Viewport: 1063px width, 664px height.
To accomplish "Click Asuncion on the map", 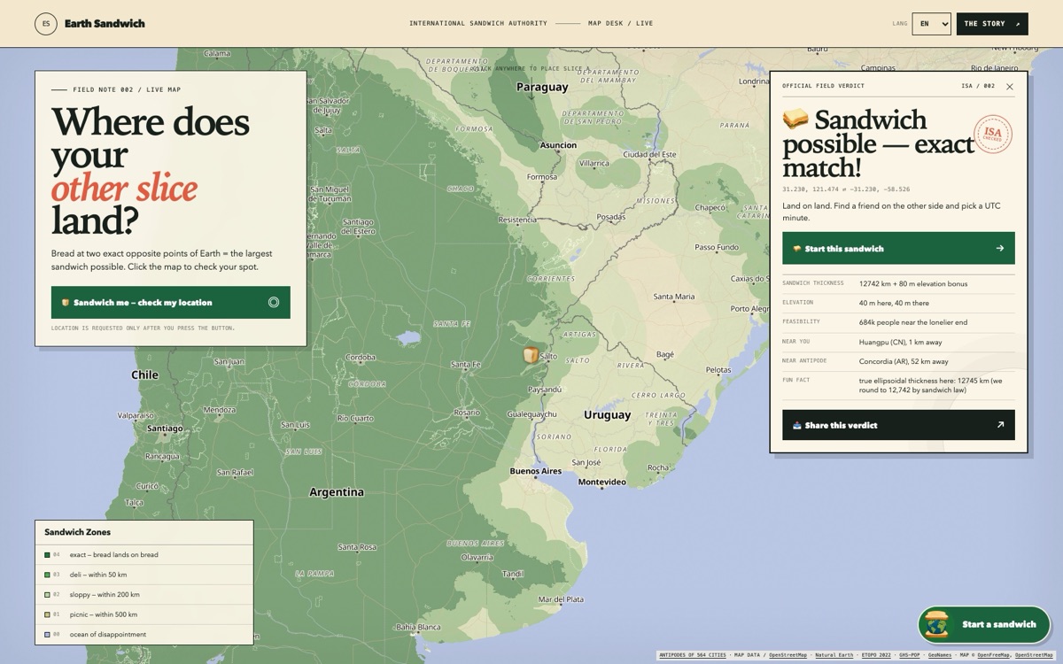I will [x=558, y=145].
